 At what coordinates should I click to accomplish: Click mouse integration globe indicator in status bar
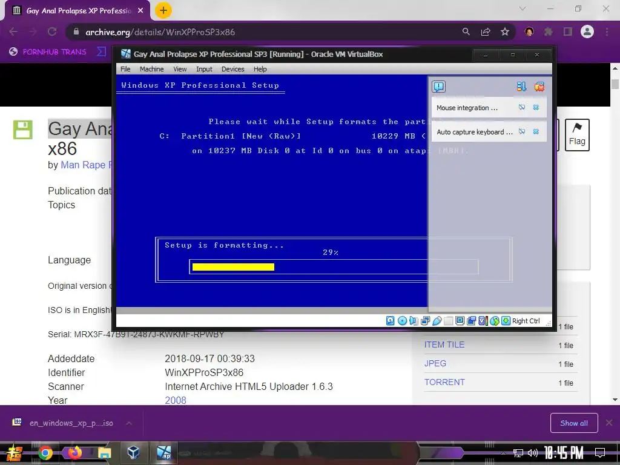495,321
